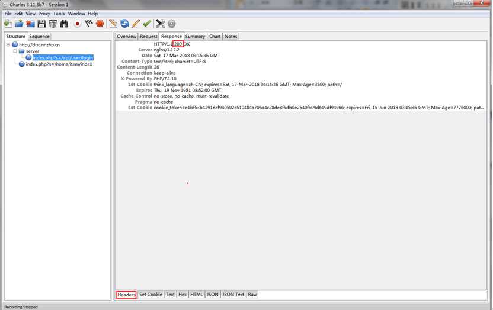The width and height of the screenshot is (493, 310).
Task: Open Settings with the gear icon
Action: (171, 24)
